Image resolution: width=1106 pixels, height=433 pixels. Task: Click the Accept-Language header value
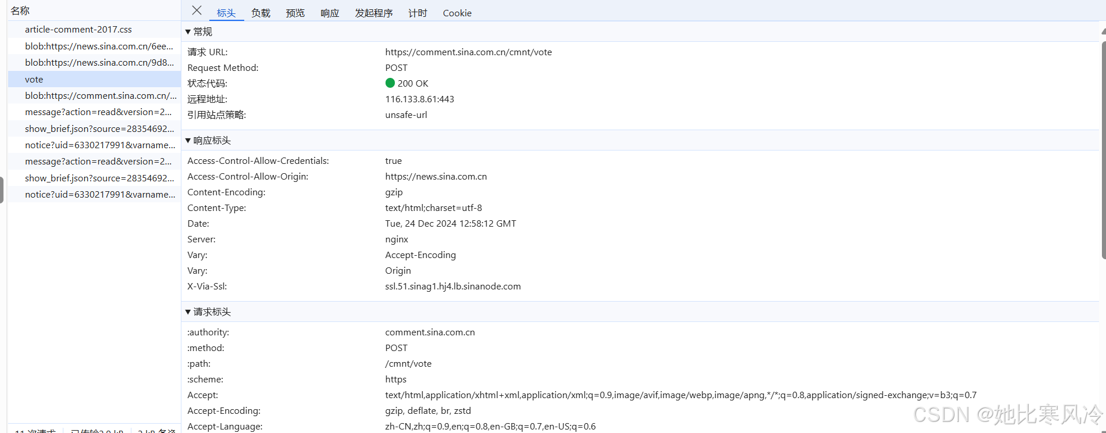pyautogui.click(x=490, y=426)
